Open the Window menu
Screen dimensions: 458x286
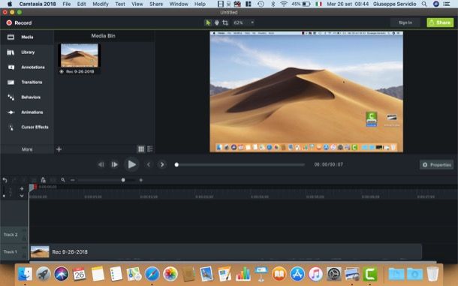coord(179,4)
